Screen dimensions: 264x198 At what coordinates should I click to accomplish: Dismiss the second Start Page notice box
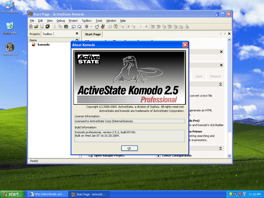[221, 65]
